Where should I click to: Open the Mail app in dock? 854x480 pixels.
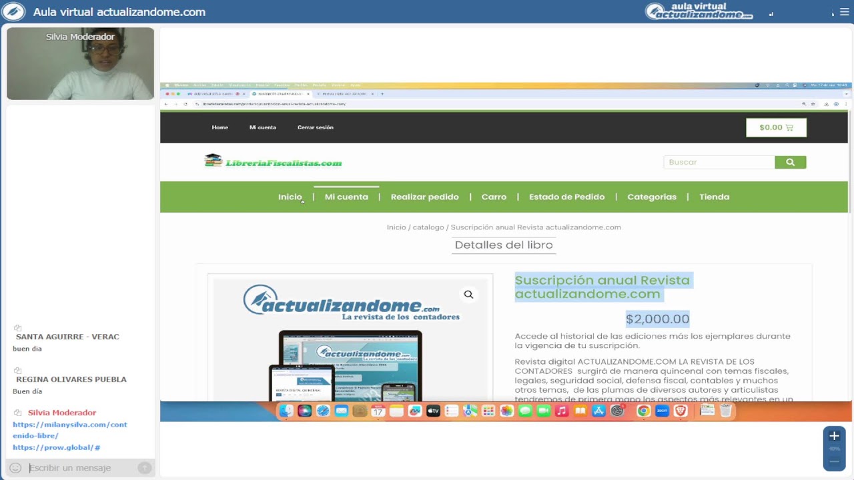click(x=342, y=411)
